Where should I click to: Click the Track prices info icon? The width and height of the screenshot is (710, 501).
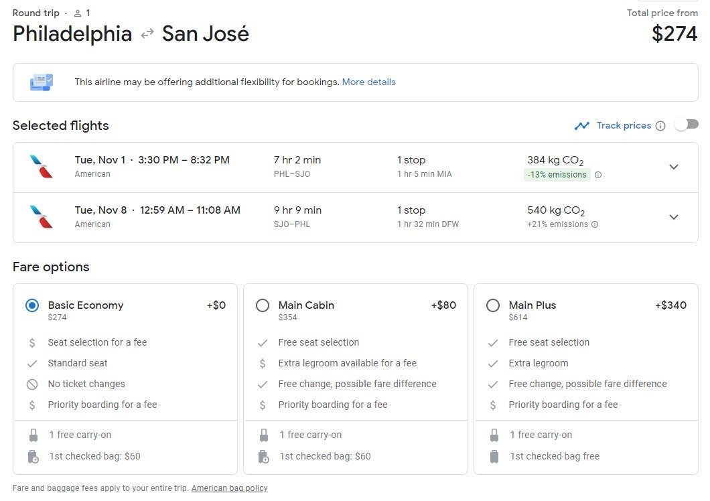pos(660,126)
